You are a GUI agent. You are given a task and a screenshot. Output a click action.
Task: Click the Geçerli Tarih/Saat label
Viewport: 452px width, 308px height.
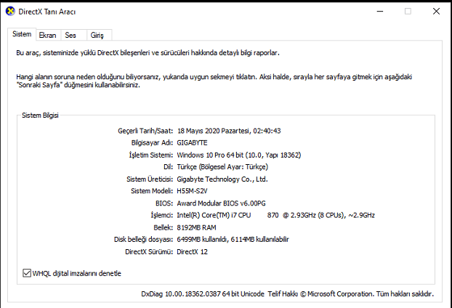point(145,131)
